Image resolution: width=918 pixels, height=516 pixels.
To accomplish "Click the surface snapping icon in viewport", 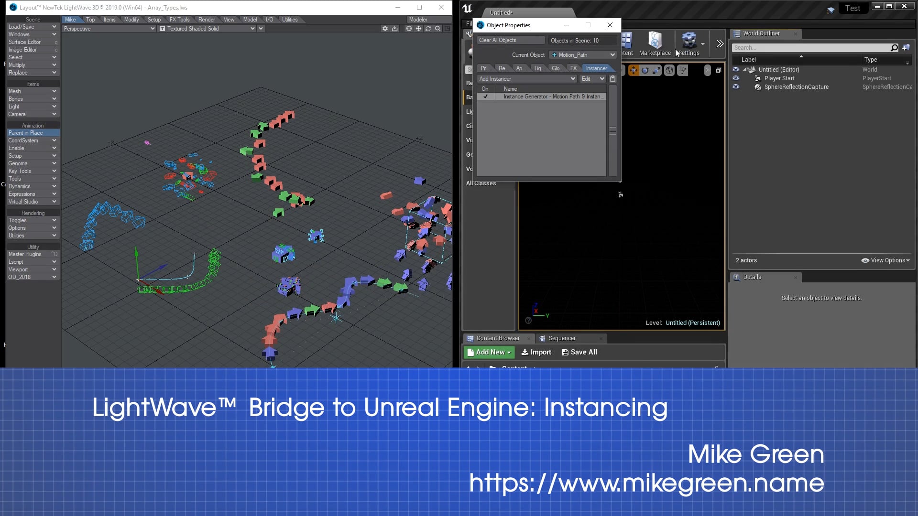I will (x=683, y=71).
